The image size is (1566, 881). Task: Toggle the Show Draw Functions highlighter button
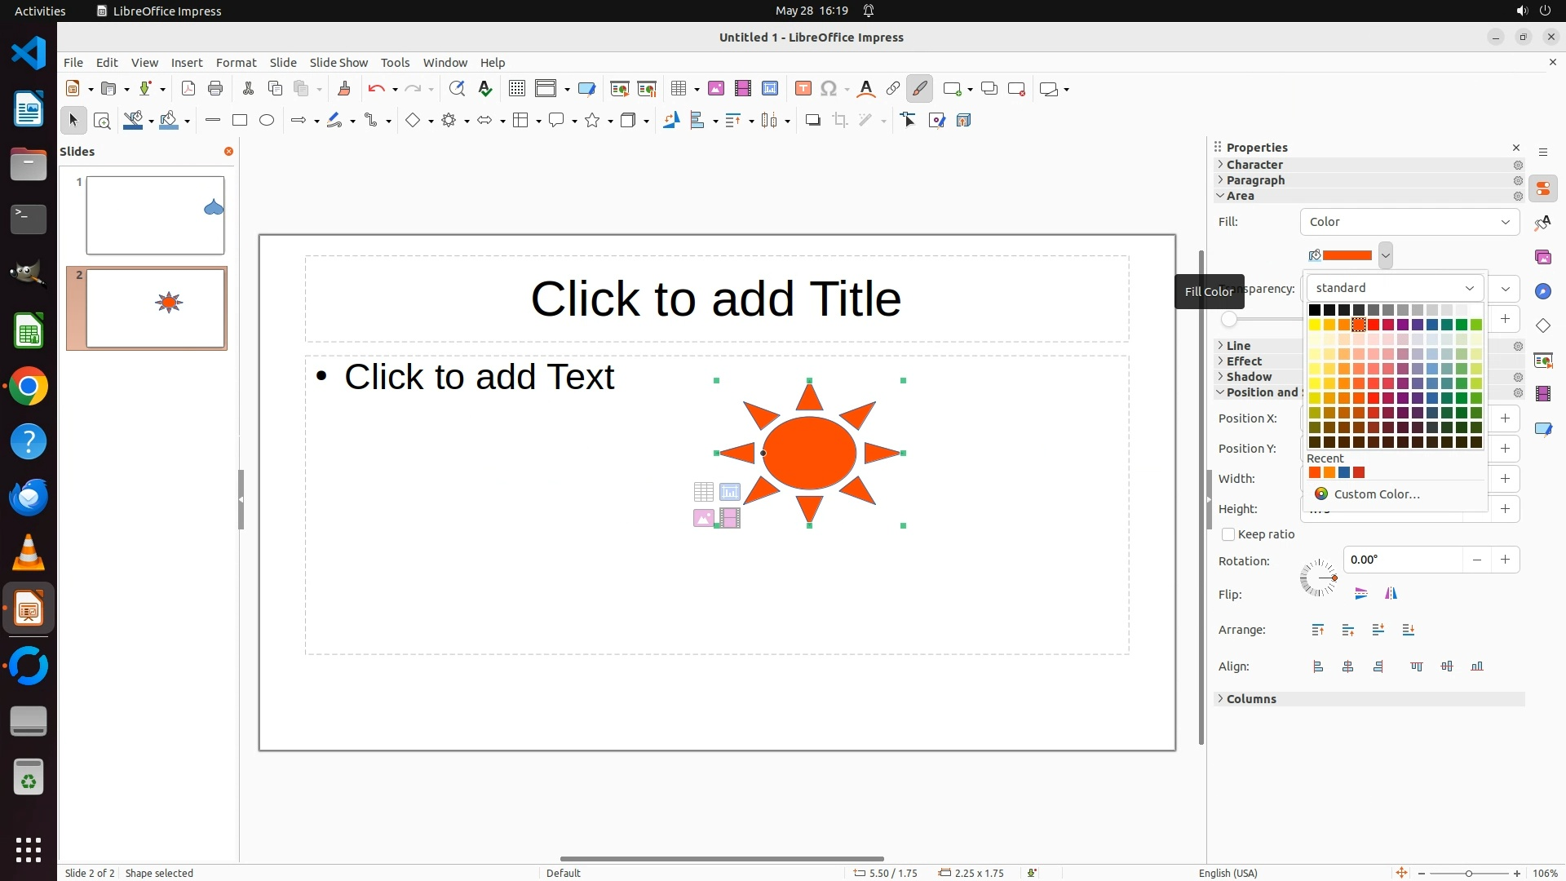(x=919, y=89)
